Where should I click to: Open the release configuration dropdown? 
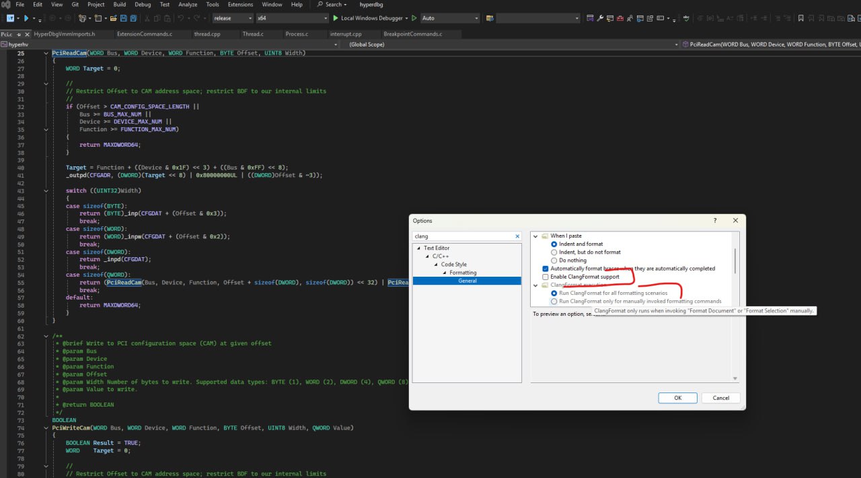[250, 18]
